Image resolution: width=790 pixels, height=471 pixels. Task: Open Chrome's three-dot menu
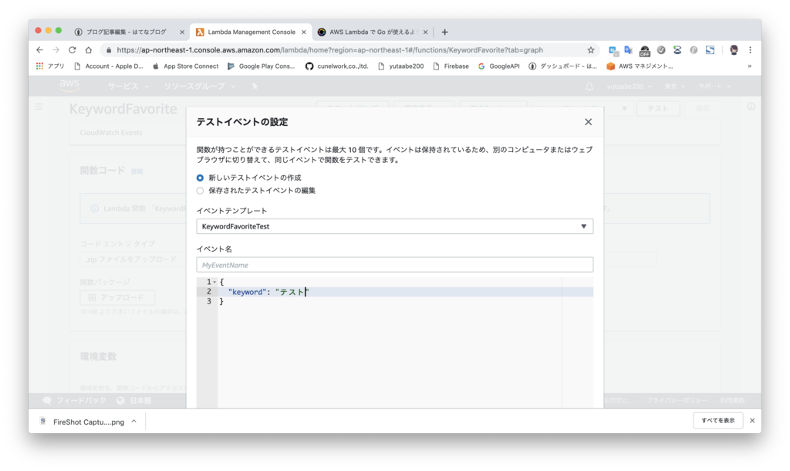[750, 50]
